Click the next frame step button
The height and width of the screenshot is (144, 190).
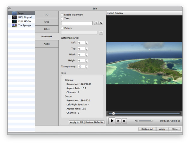pyautogui.click(x=118, y=121)
